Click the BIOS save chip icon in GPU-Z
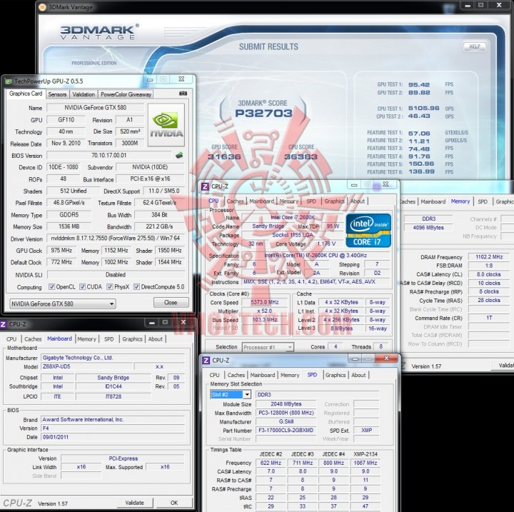Viewport: 514px width, 512px height. [179, 155]
